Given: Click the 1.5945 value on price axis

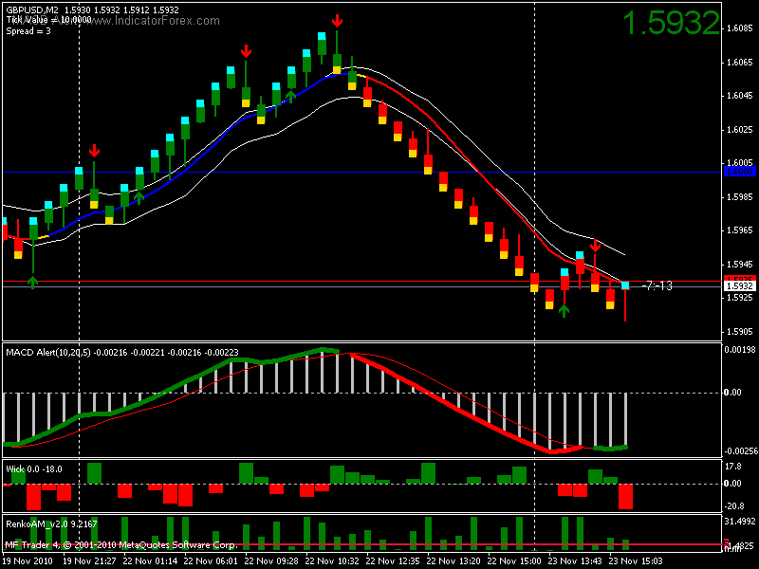Looking at the screenshot, I should point(740,265).
